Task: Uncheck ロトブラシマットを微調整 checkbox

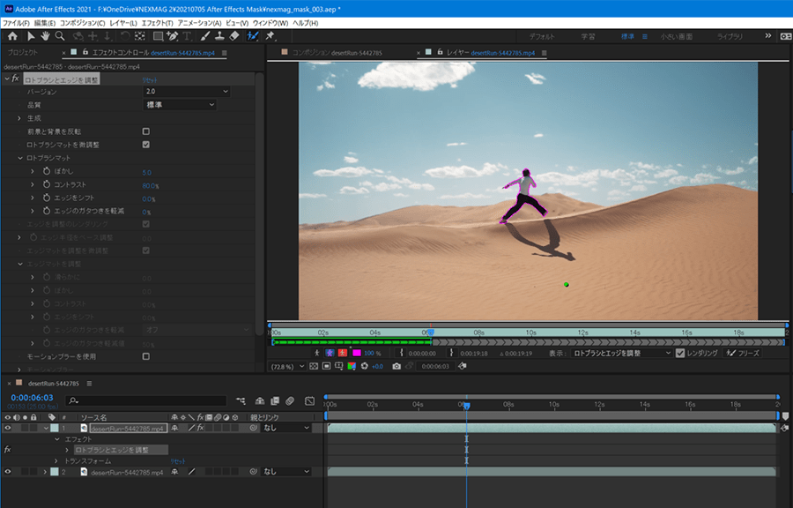Action: 146,145
